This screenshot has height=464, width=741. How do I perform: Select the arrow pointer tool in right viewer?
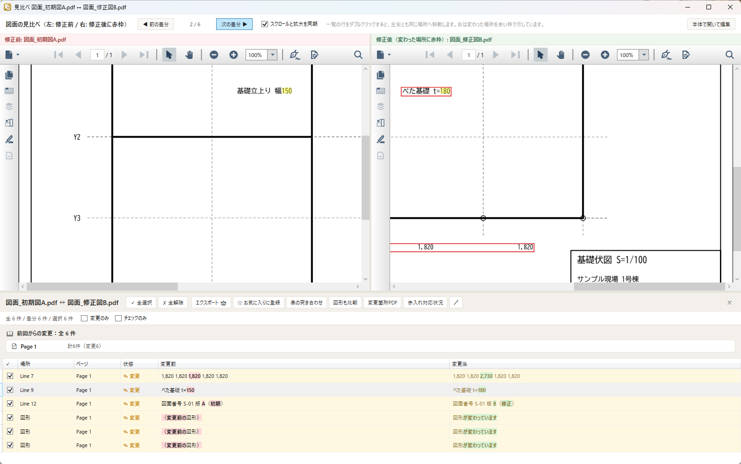point(540,55)
